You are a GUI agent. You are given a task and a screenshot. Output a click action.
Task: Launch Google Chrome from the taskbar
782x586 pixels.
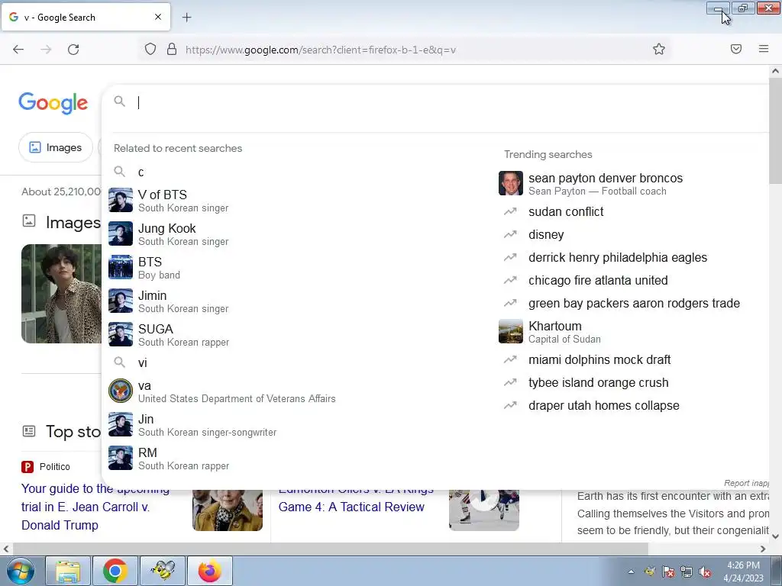click(x=115, y=571)
